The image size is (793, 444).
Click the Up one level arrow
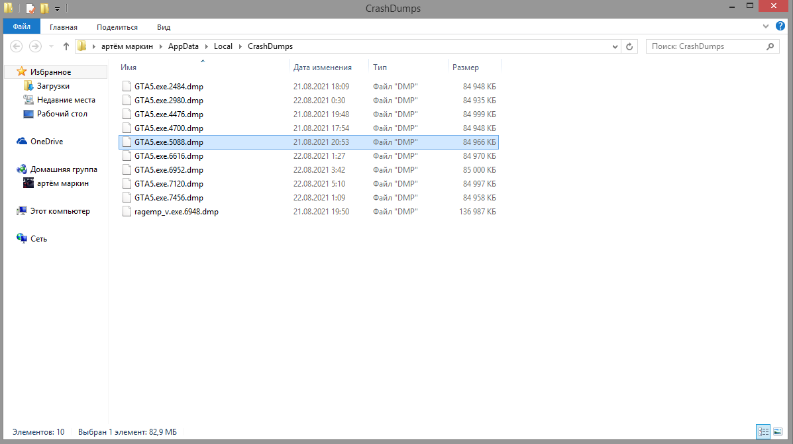[66, 46]
